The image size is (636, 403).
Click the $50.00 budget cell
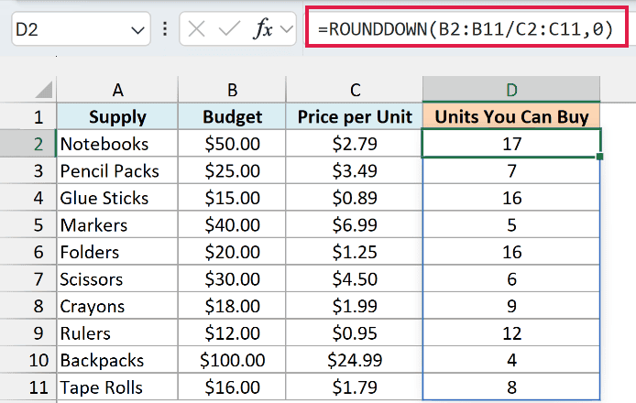[x=232, y=144]
